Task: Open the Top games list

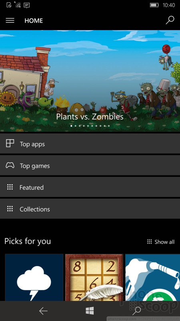Action: [90, 165]
